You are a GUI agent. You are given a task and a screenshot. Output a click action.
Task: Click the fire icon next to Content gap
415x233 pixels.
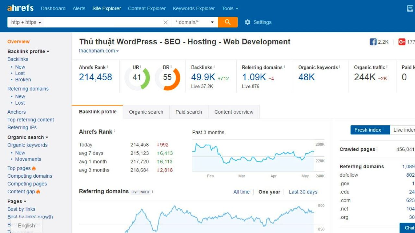pos(38,192)
